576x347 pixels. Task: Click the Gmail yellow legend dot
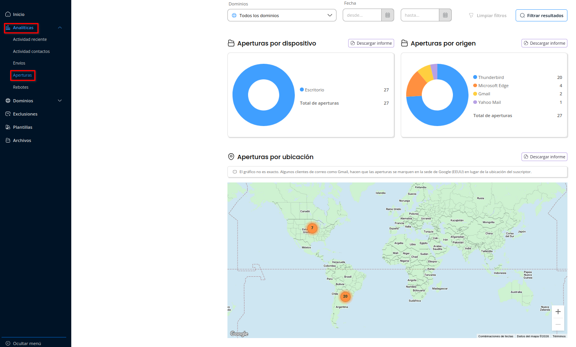pyautogui.click(x=475, y=94)
